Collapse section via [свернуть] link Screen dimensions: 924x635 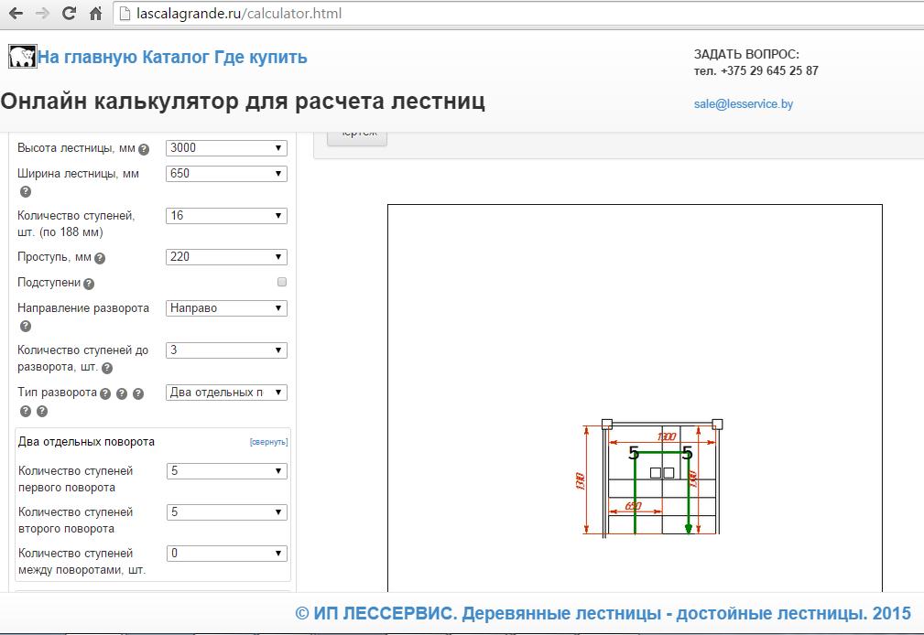[268, 442]
